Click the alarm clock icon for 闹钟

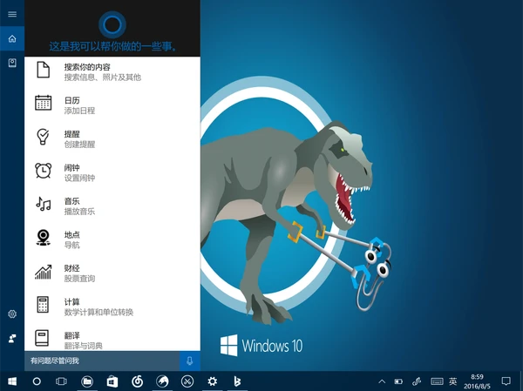pos(44,171)
